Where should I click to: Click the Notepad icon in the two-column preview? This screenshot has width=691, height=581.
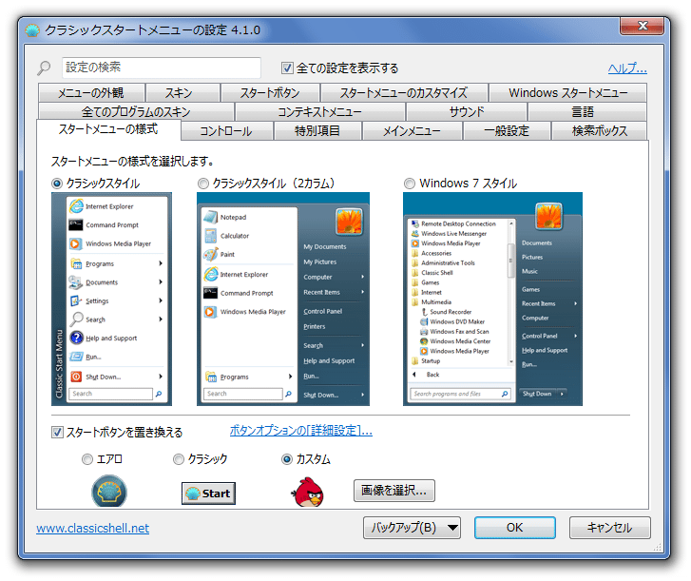211,217
